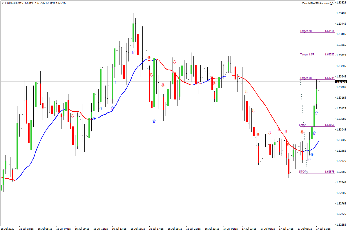348x232 pixels.
Task: Click price axis value 1.63085
Action: coord(341,119)
